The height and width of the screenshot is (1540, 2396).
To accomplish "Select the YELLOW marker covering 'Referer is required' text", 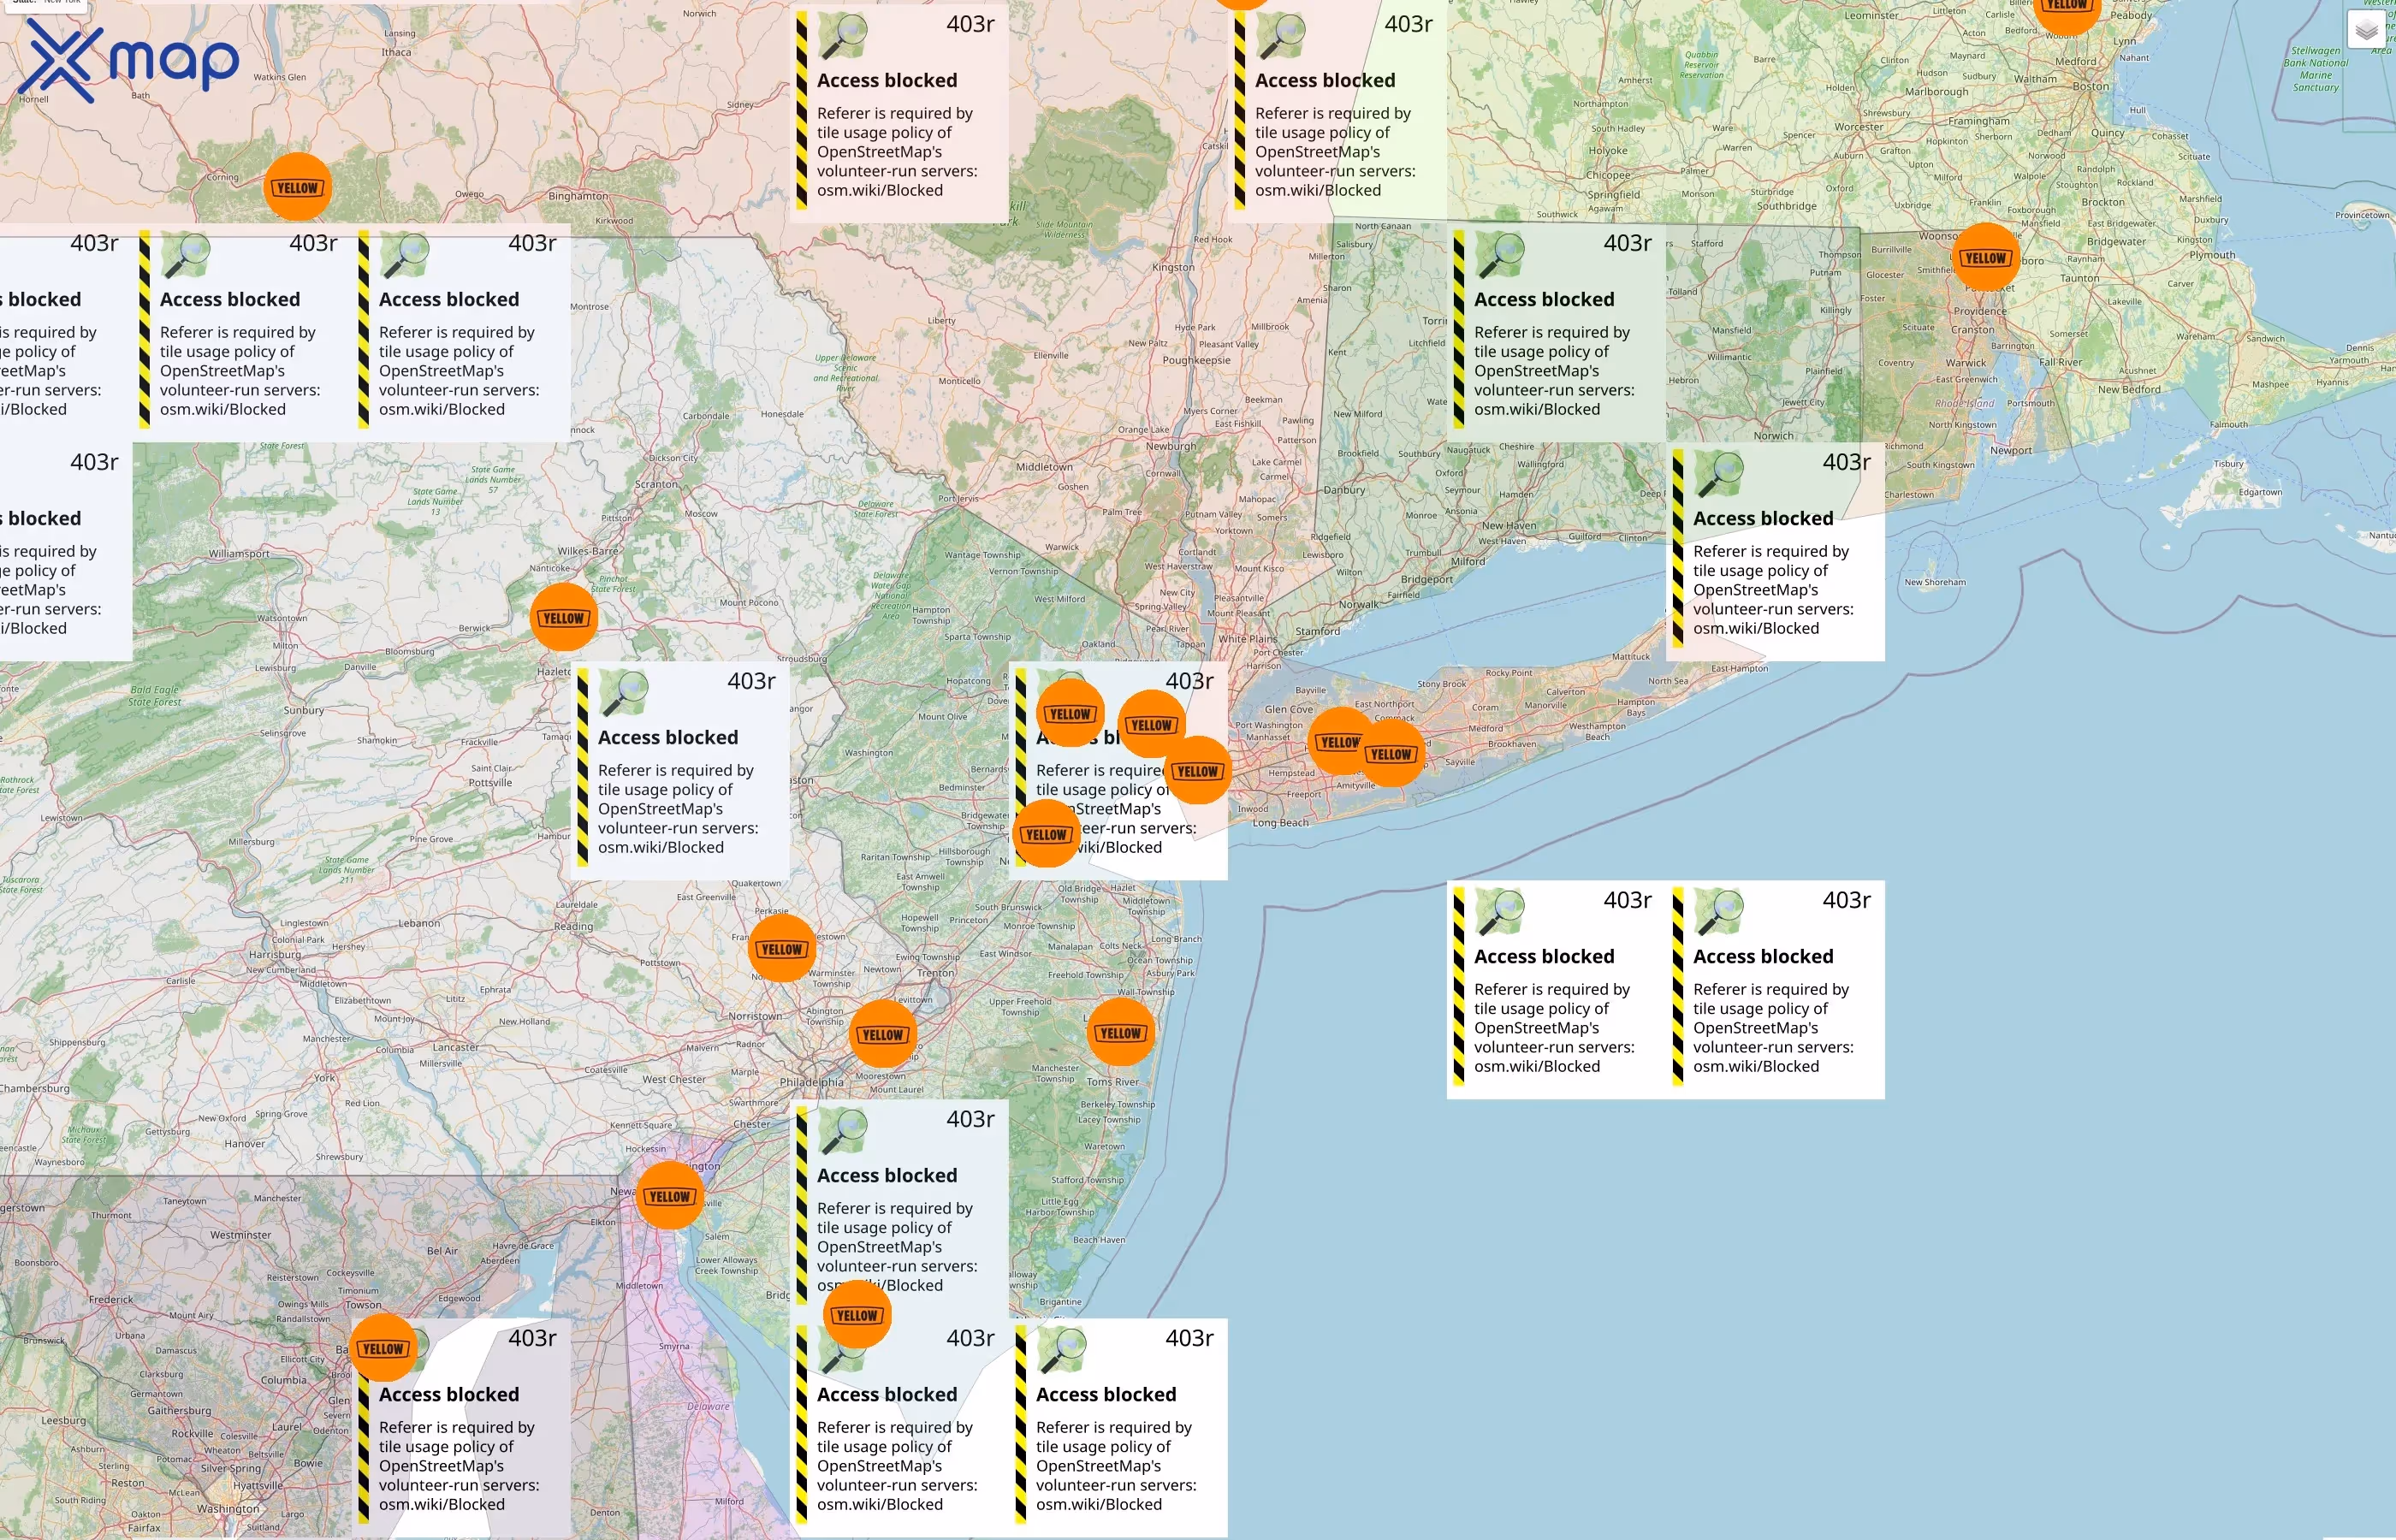I will [1198, 771].
